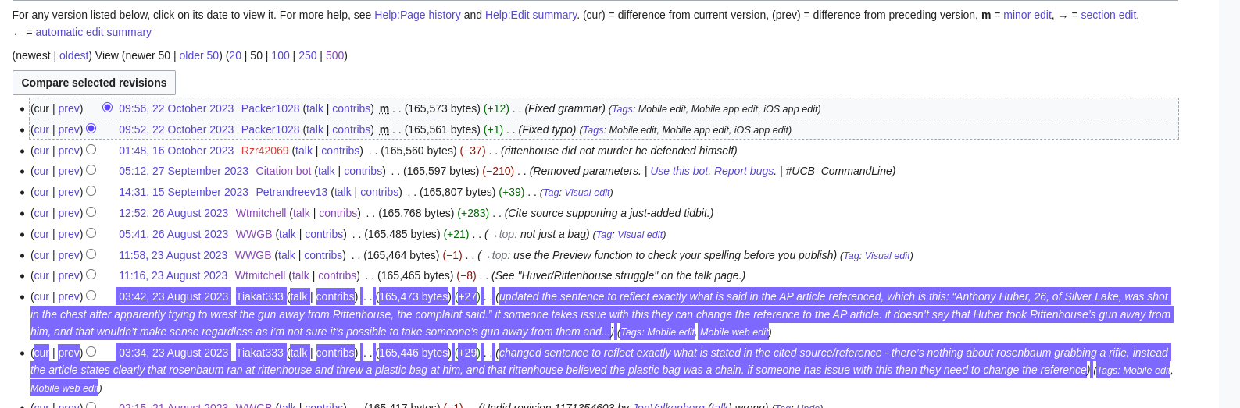Open talk page of Wtmitchell on 11:16 row
This screenshot has height=408, width=1240.
[x=300, y=275]
